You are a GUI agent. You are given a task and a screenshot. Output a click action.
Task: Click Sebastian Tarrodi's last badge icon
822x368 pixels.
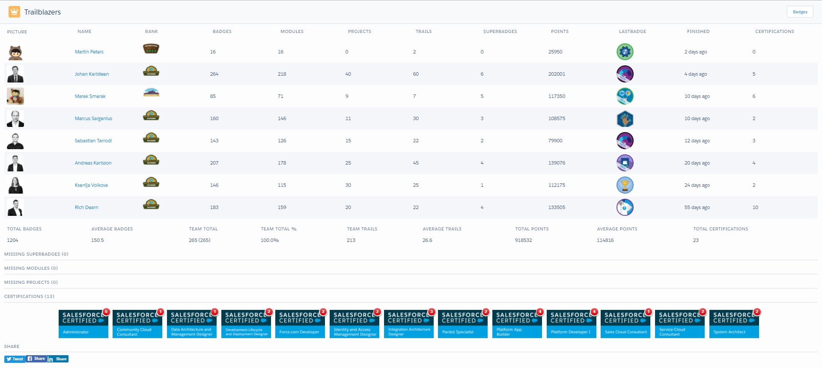point(625,141)
